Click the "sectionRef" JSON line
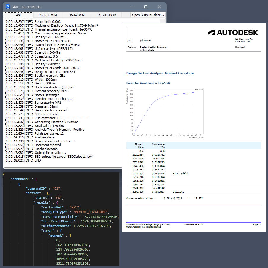The width and height of the screenshot is (268, 268). 61,207
